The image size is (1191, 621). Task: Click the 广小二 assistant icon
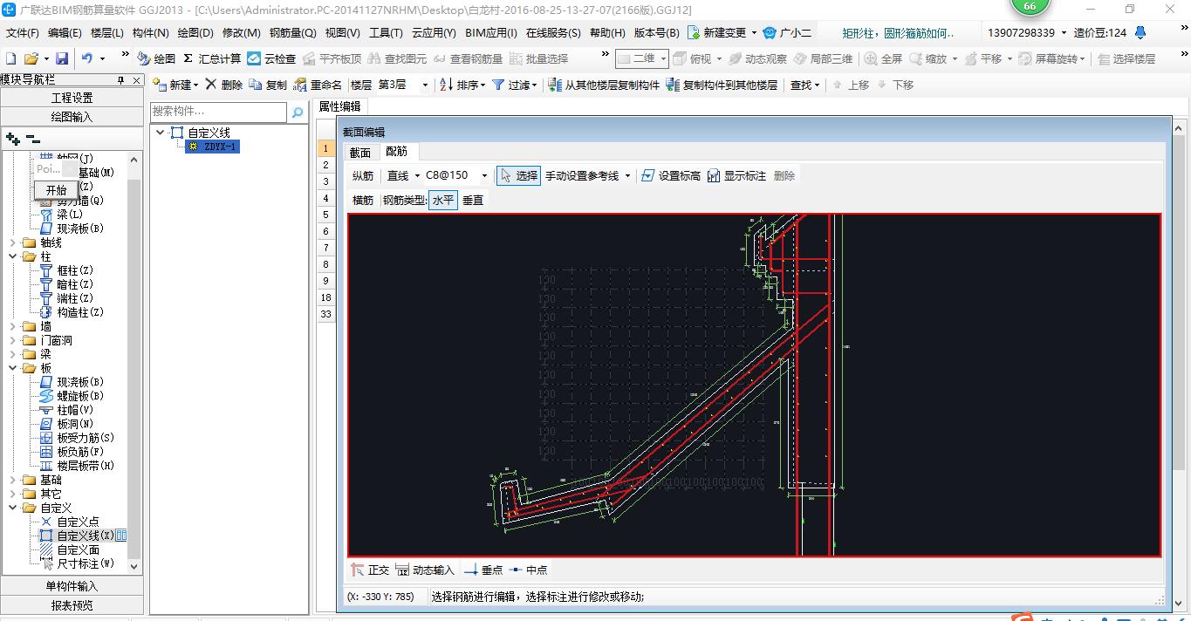tap(787, 33)
